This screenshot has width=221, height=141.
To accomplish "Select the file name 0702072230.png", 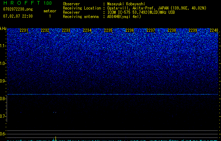I will coord(18,9).
